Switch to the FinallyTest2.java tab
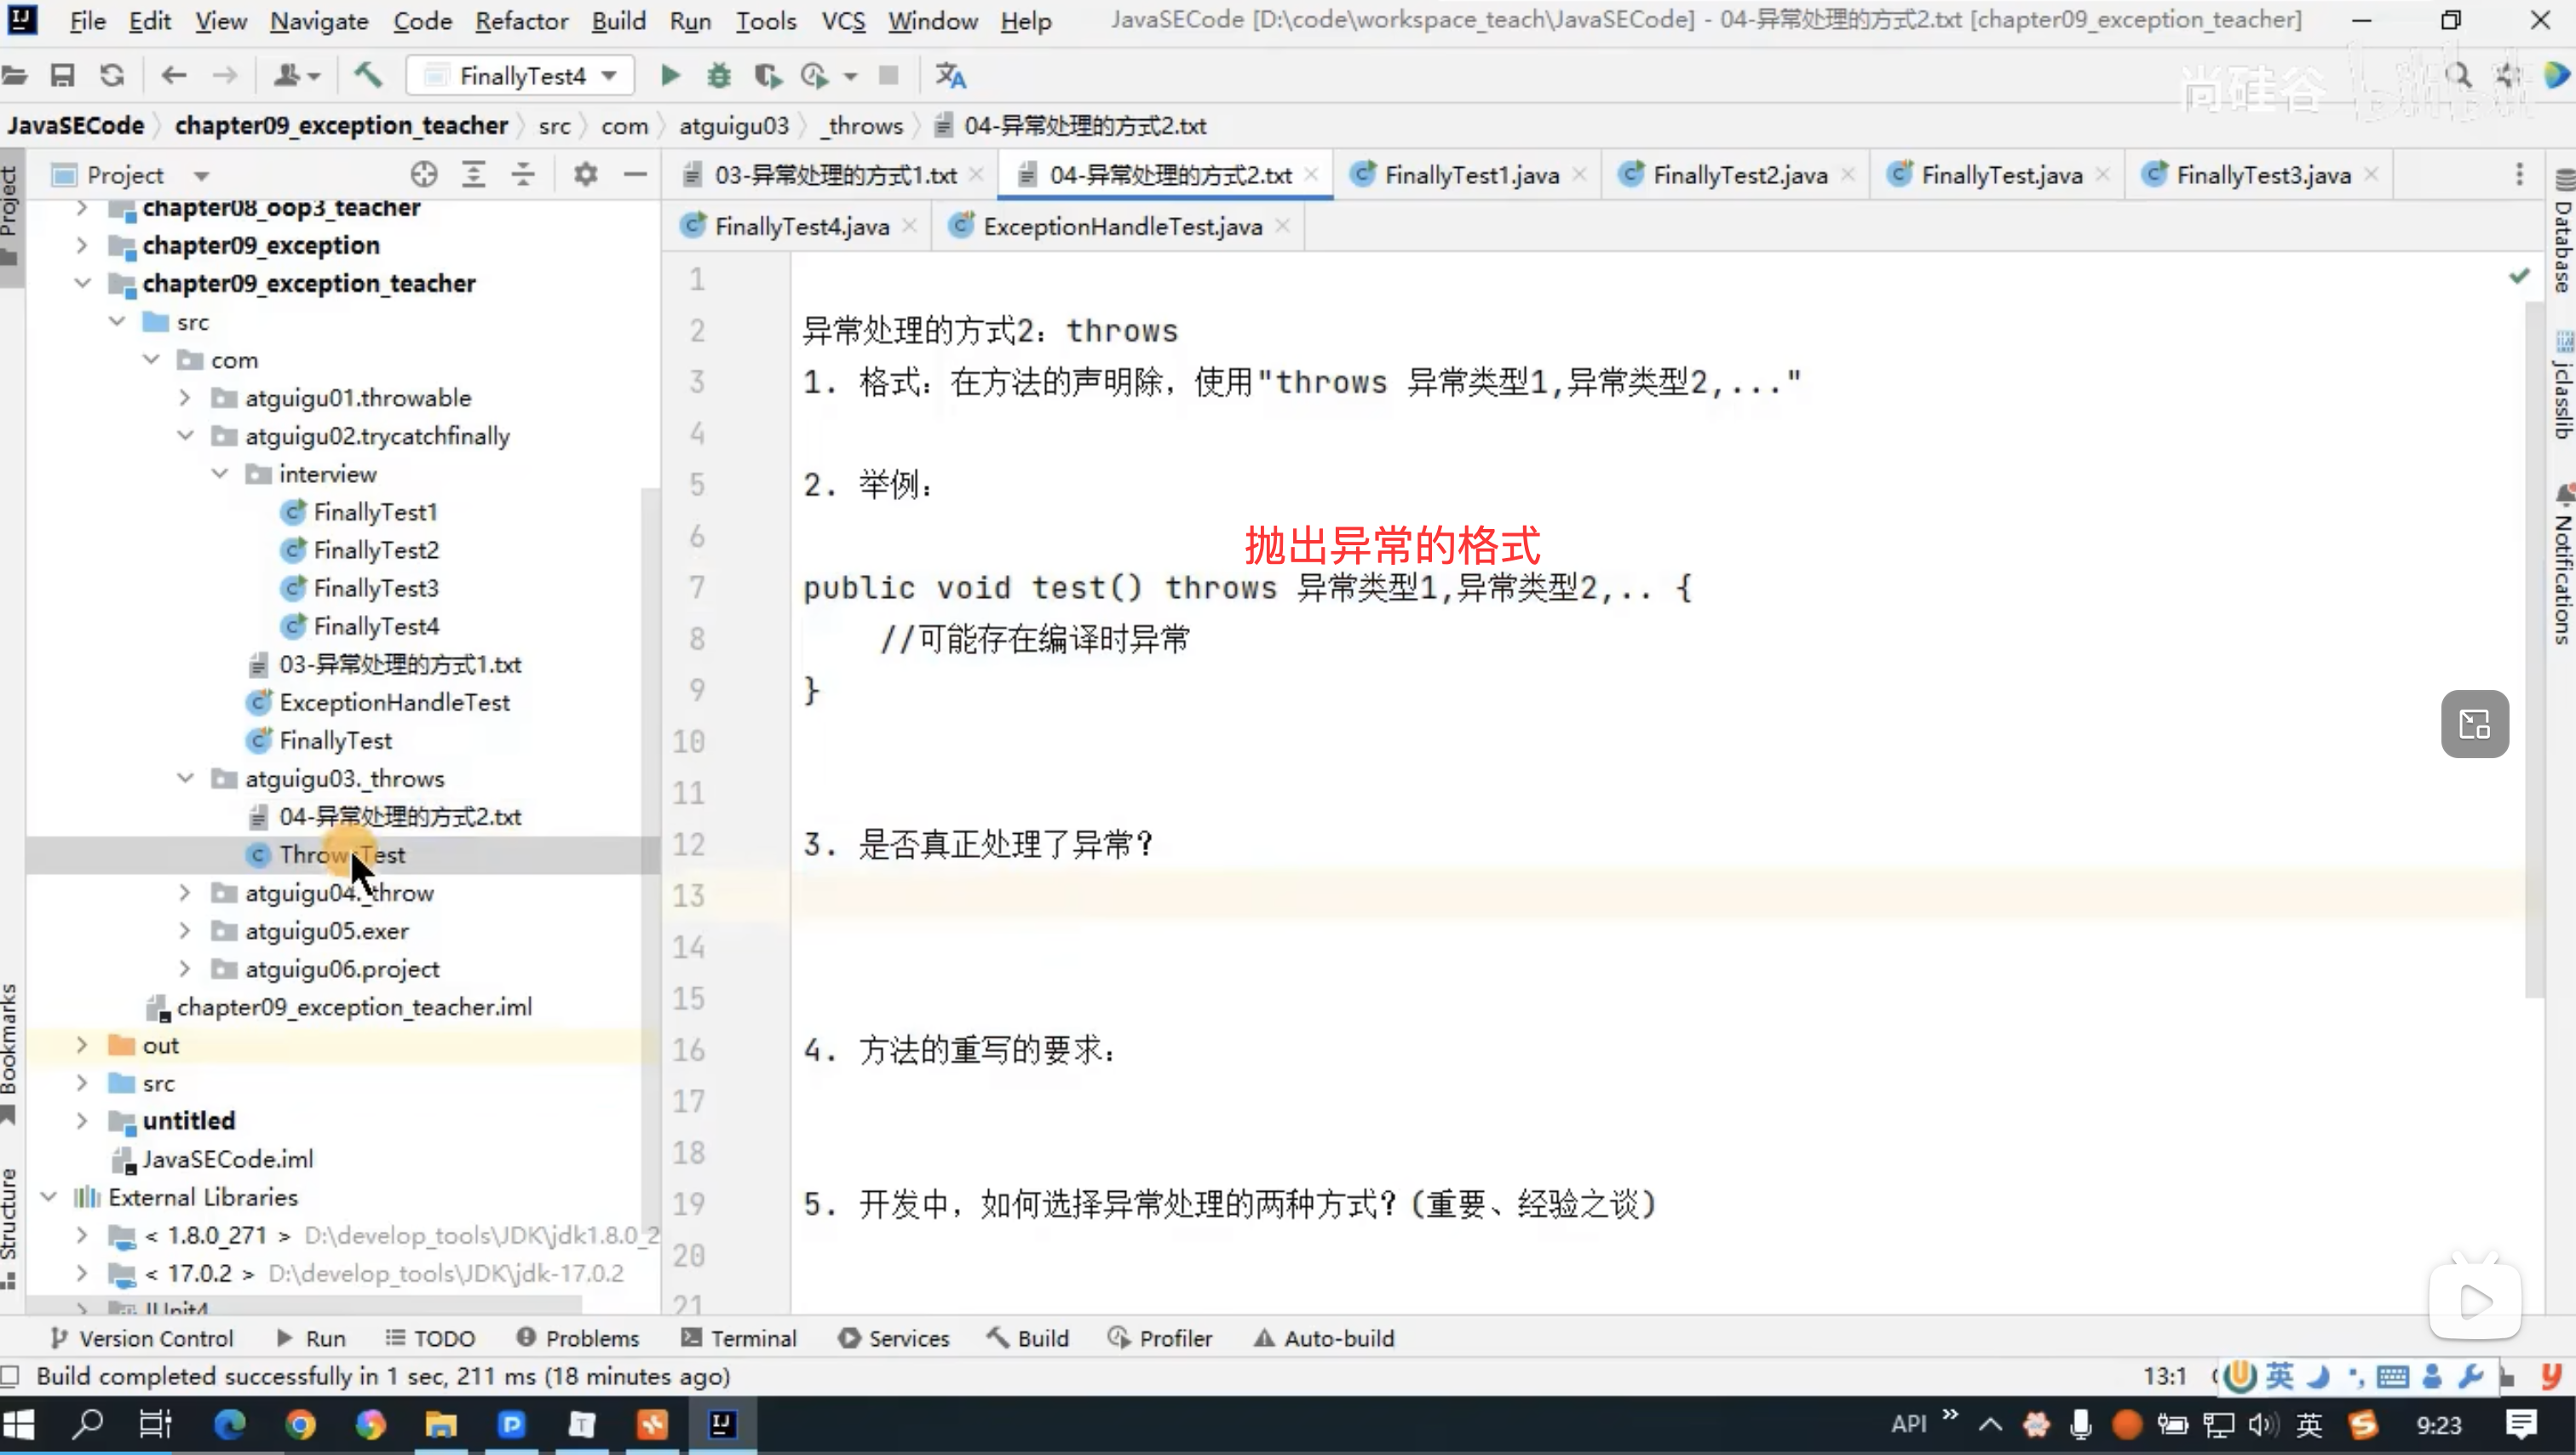The image size is (2576, 1455). [1739, 175]
